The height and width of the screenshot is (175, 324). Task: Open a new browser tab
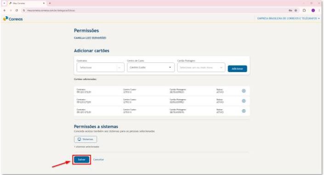pos(50,3)
